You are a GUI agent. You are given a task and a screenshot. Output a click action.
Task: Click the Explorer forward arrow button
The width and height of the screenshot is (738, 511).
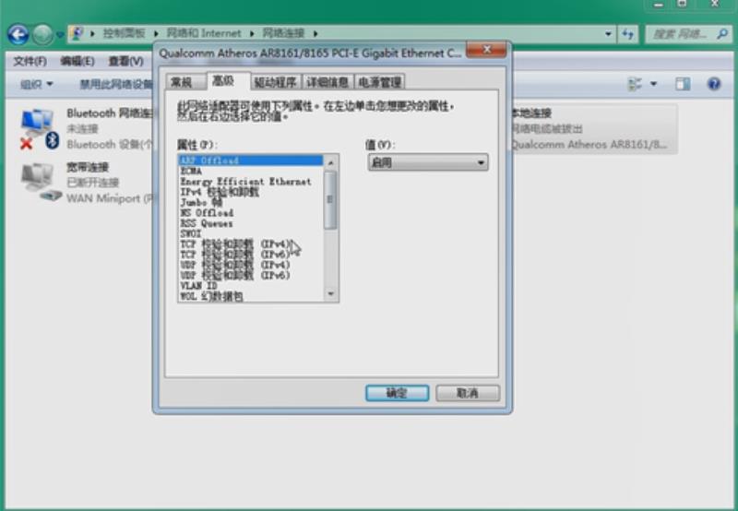click(42, 34)
